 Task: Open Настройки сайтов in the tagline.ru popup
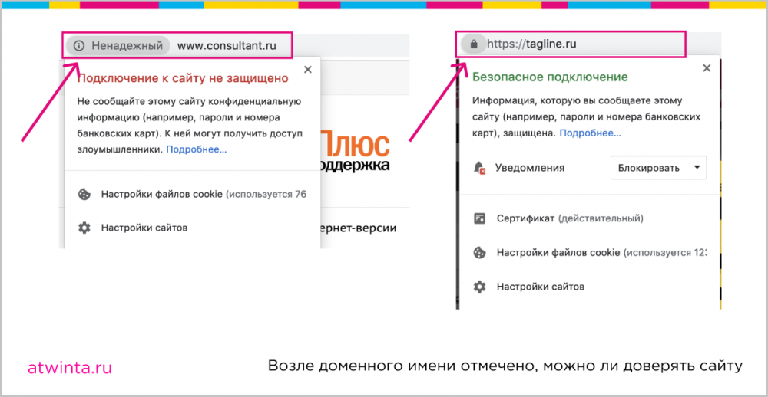tap(540, 287)
